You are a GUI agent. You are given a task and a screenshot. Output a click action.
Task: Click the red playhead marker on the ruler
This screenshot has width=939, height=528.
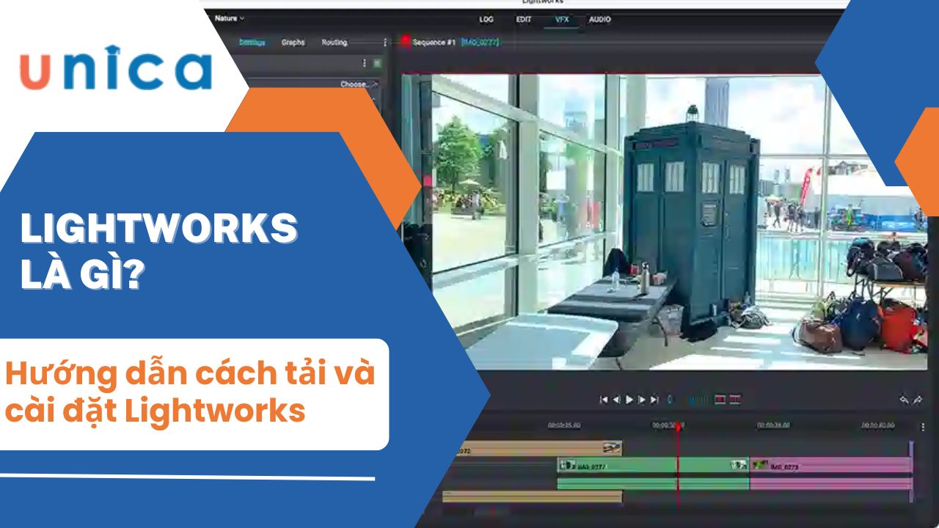click(x=678, y=425)
